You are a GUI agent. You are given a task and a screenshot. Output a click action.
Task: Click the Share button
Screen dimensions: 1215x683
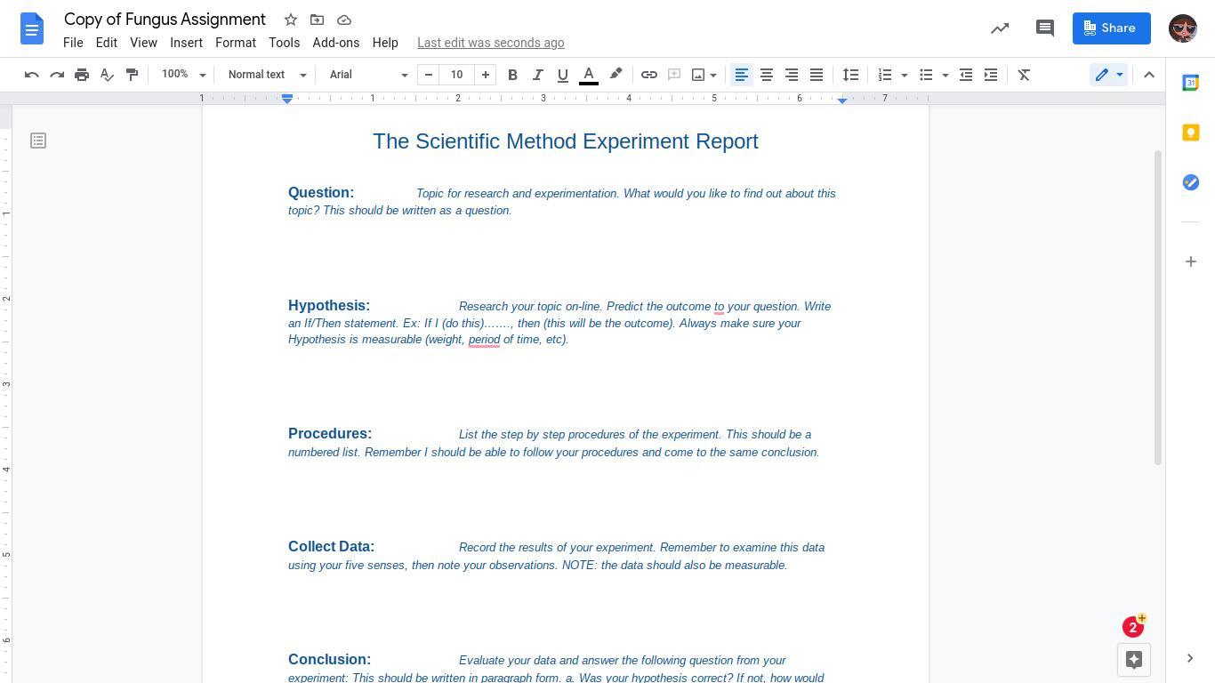click(x=1111, y=28)
